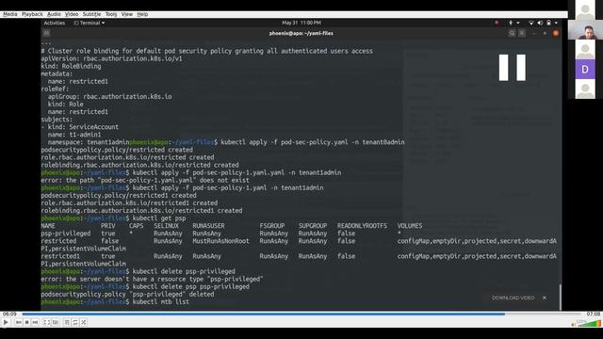Click the terminal search magnifier icon
Image resolution: width=603 pixels, height=339 pixels.
[512, 34]
